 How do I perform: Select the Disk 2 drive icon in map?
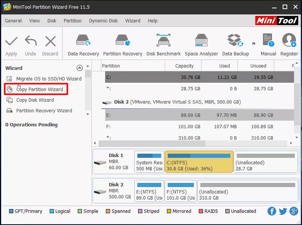(100, 192)
